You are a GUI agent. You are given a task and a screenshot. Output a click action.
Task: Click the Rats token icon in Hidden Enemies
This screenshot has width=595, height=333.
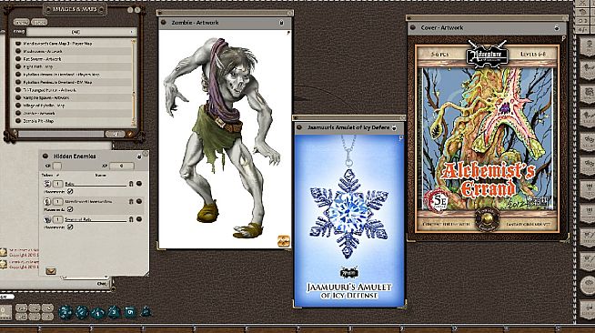point(47,184)
